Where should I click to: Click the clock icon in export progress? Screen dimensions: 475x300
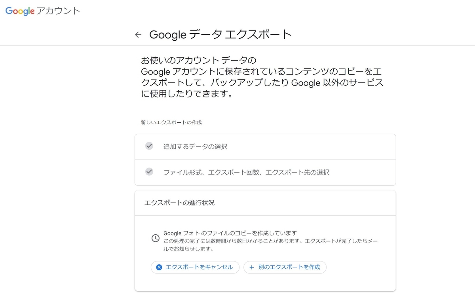click(x=156, y=238)
